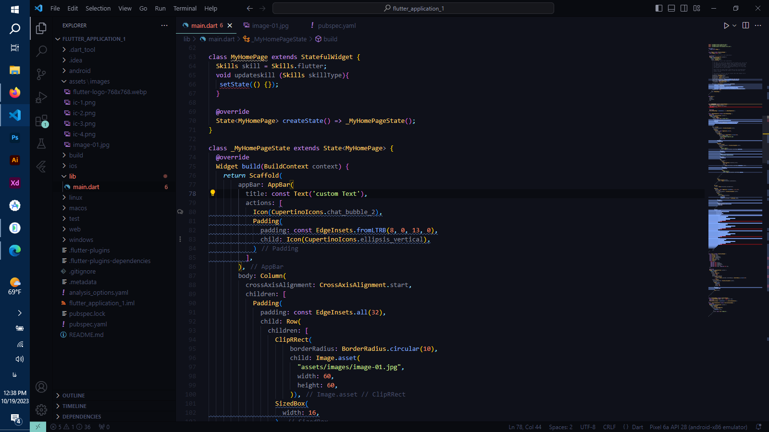Close the main.dart tab
The height and width of the screenshot is (432, 769).
point(230,25)
